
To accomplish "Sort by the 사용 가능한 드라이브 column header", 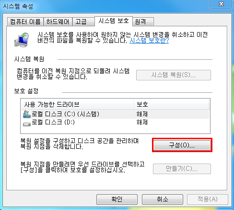I will click(x=77, y=104).
